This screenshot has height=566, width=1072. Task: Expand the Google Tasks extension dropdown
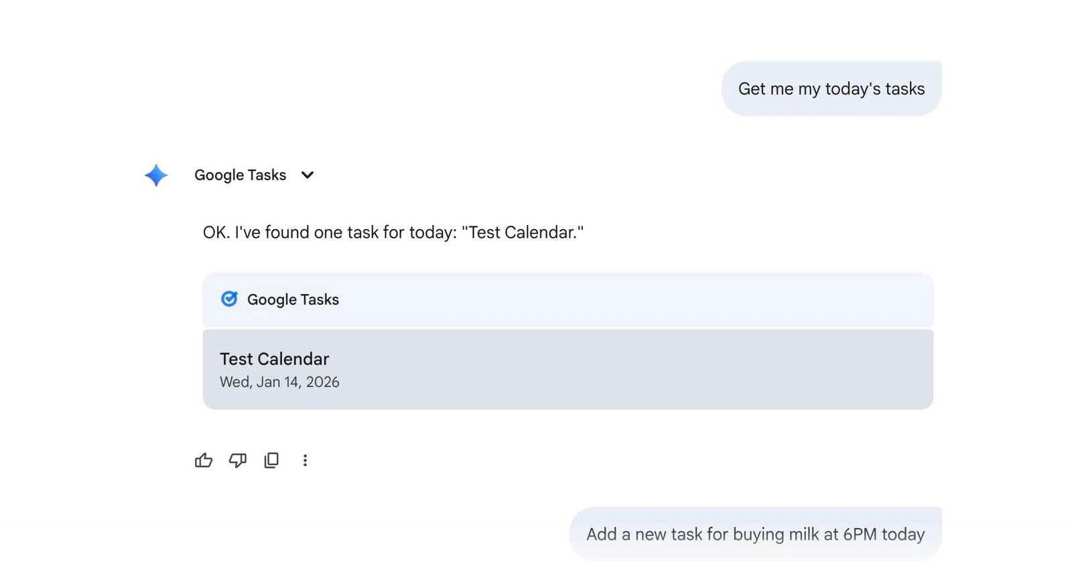[x=307, y=175]
